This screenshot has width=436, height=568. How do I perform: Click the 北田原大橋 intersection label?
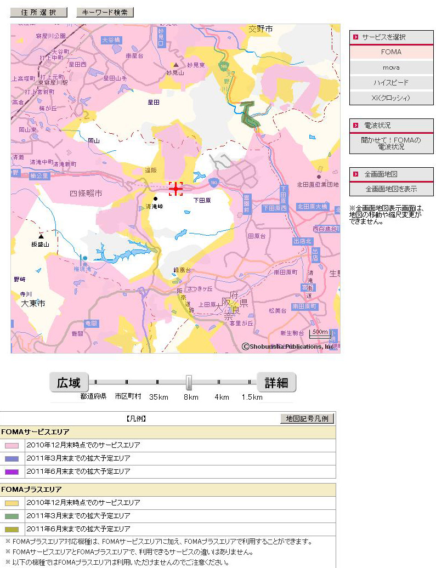coord(312,207)
